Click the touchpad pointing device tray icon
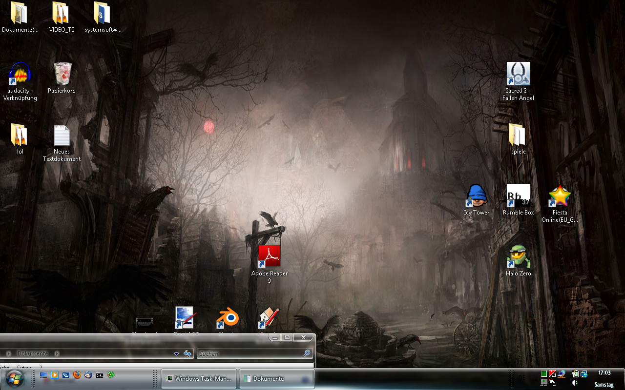 [552, 383]
